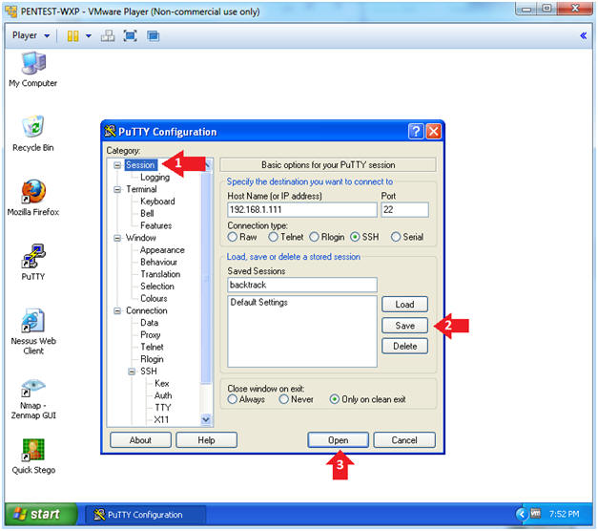The width and height of the screenshot is (598, 531).
Task: Open My Computer desktop icon
Action: click(x=33, y=70)
